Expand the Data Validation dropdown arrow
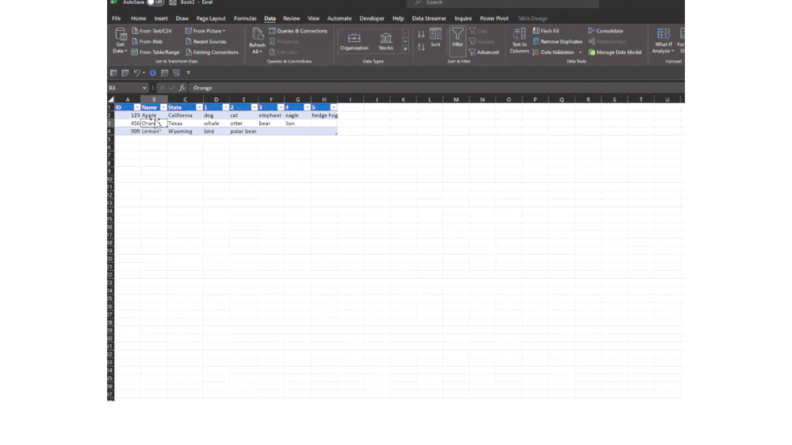 click(580, 52)
